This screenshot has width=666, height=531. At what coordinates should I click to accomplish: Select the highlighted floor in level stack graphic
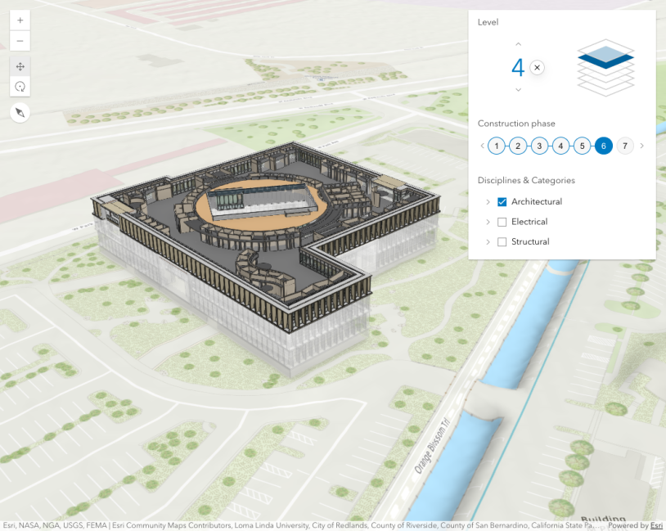click(x=605, y=57)
